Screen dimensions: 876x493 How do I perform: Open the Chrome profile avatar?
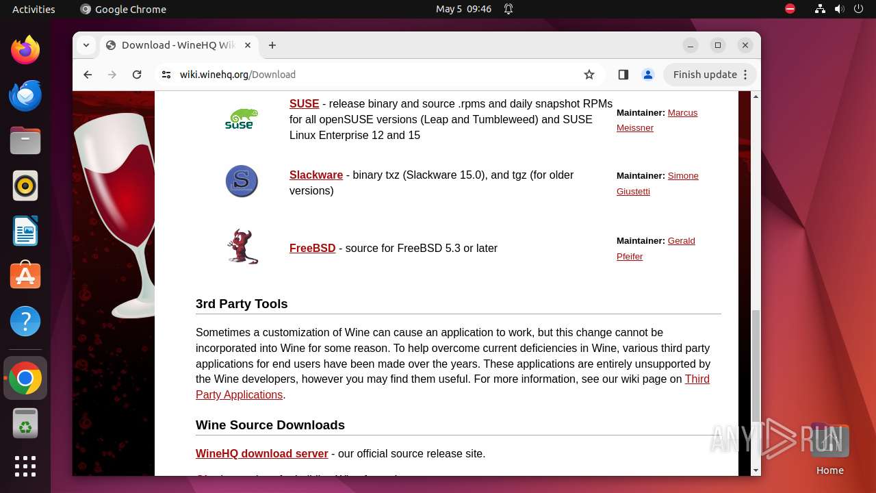648,75
